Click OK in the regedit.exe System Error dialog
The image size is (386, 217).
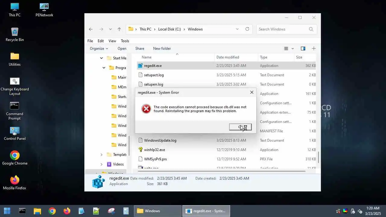coord(240,127)
